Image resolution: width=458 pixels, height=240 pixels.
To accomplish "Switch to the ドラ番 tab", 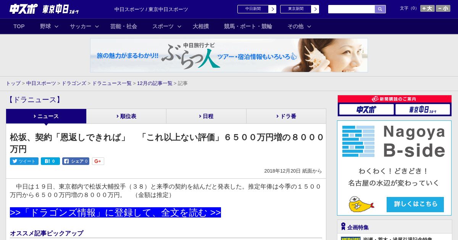I will point(286,116).
